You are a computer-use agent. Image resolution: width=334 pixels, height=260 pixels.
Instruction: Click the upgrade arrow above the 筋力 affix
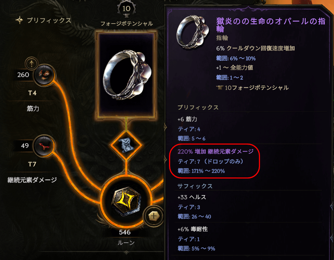point(32,63)
